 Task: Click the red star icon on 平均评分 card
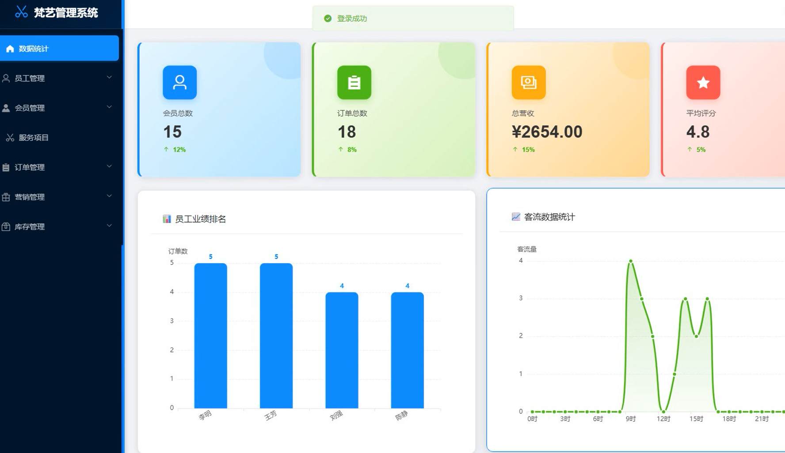tap(703, 83)
